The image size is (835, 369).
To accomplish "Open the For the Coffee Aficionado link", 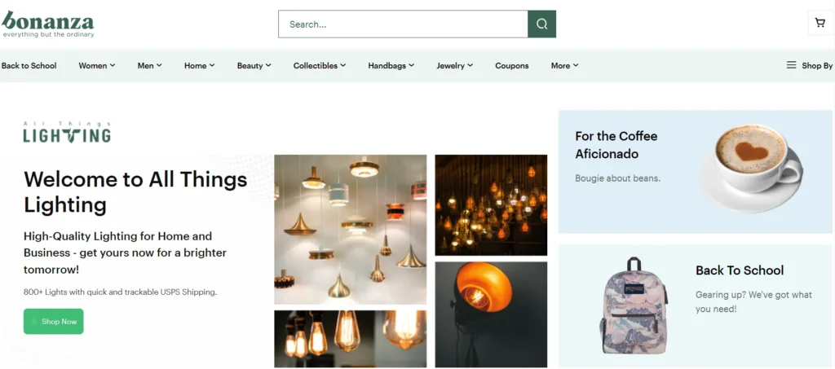I will point(616,145).
